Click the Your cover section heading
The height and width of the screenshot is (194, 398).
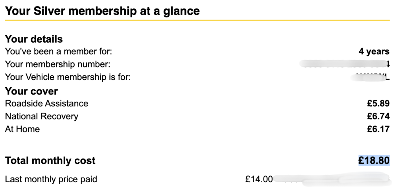pyautogui.click(x=32, y=91)
